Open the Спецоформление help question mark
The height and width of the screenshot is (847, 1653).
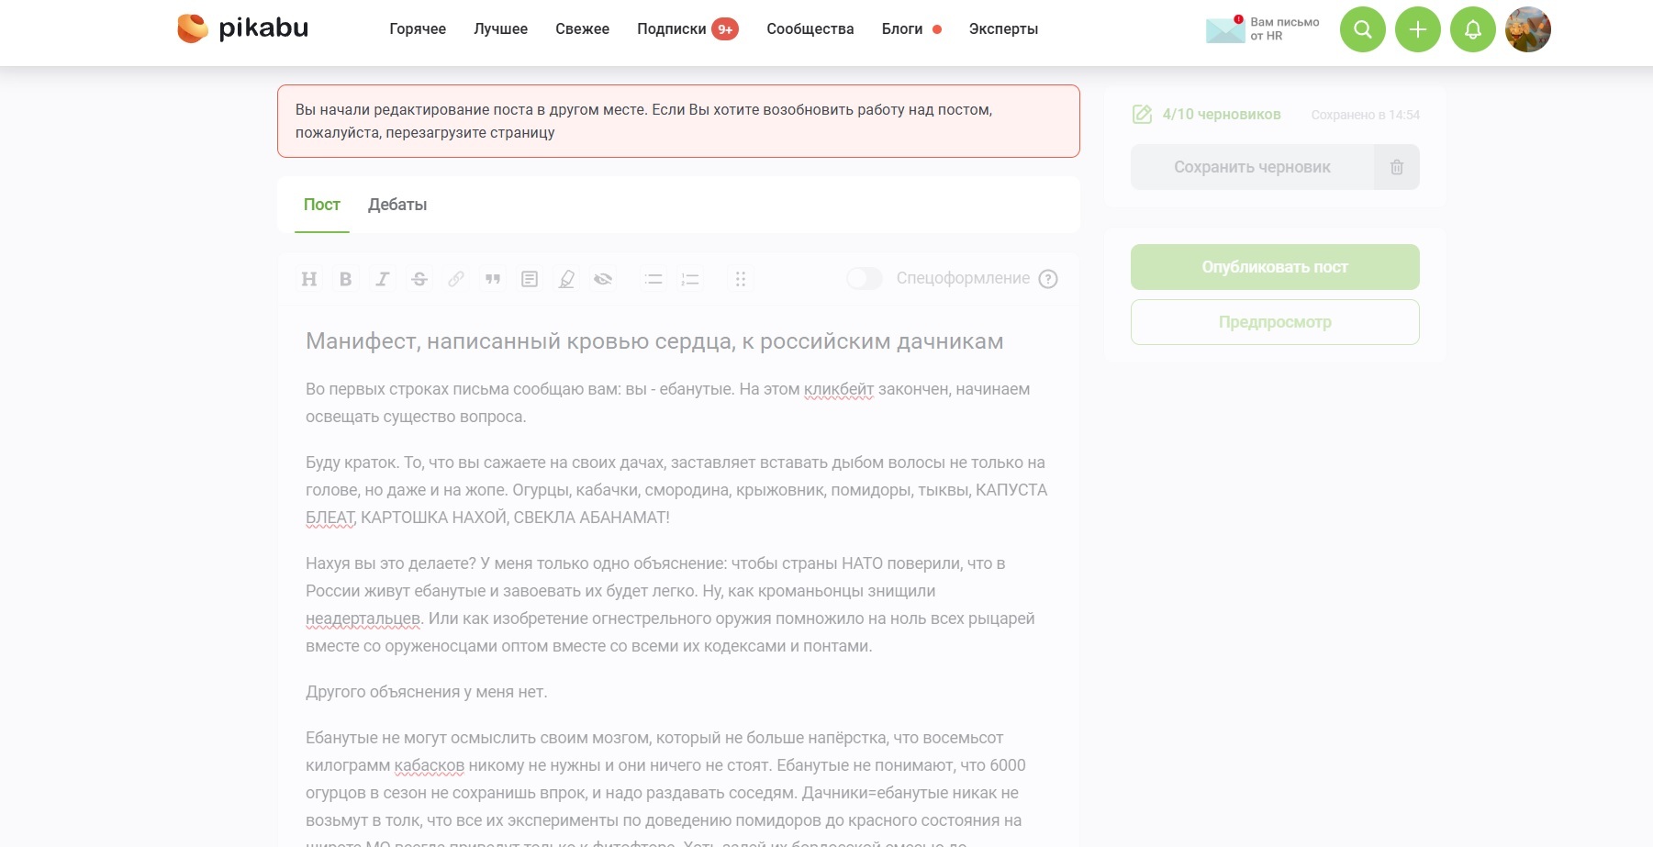click(1048, 279)
